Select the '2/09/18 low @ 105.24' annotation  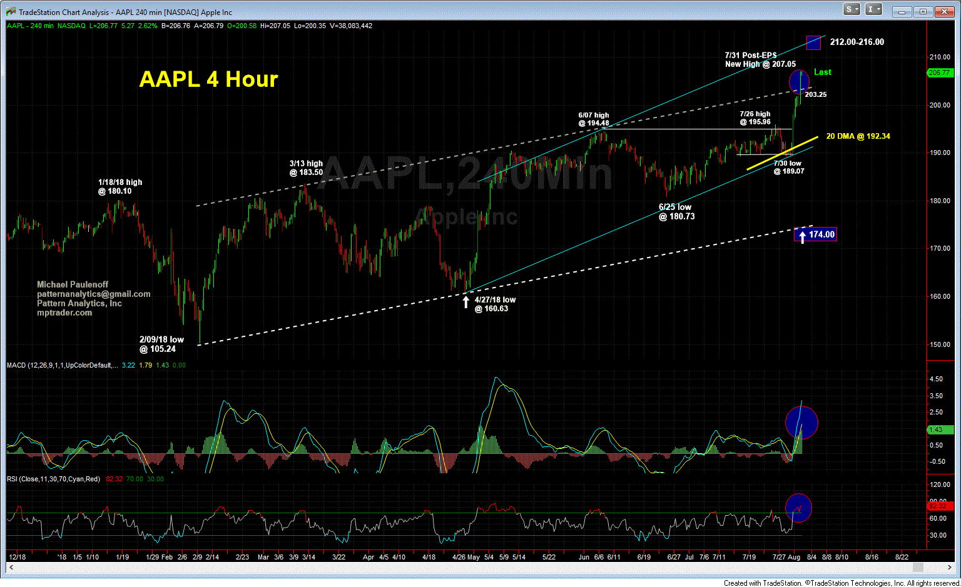[161, 344]
